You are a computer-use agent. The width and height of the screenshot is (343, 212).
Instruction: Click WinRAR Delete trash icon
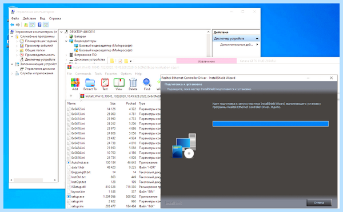(133, 85)
